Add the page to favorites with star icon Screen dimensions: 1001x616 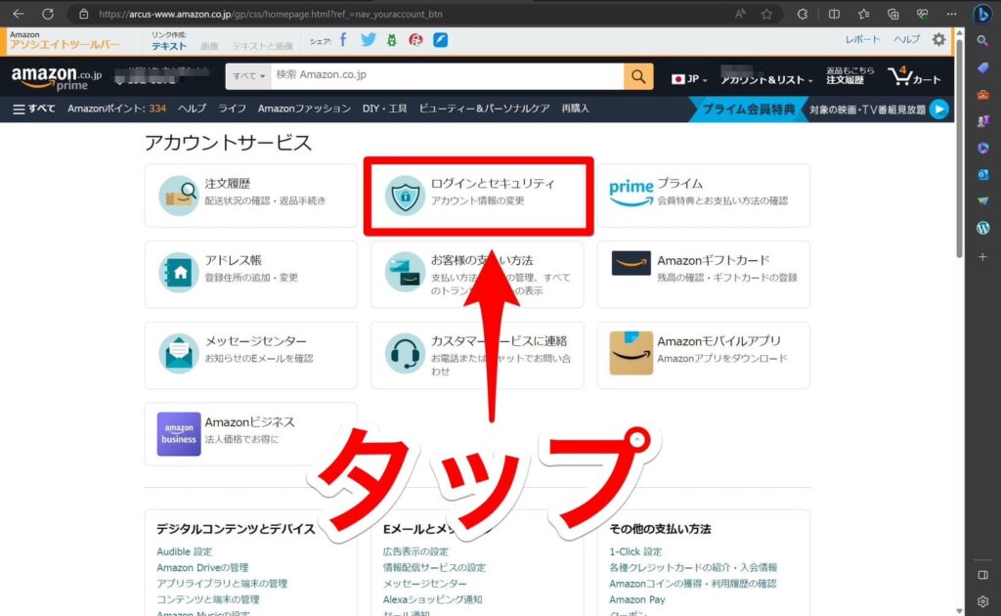(766, 14)
